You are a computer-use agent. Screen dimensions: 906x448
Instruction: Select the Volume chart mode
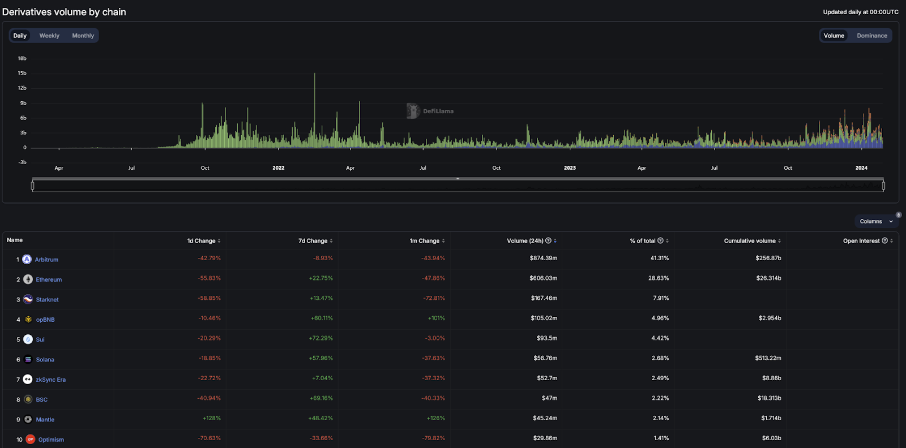[834, 36]
